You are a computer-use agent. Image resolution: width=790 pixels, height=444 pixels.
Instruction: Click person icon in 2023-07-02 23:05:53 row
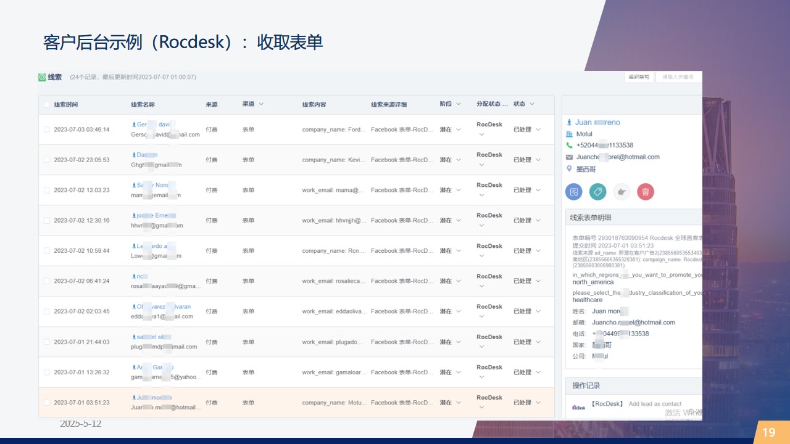(134, 155)
